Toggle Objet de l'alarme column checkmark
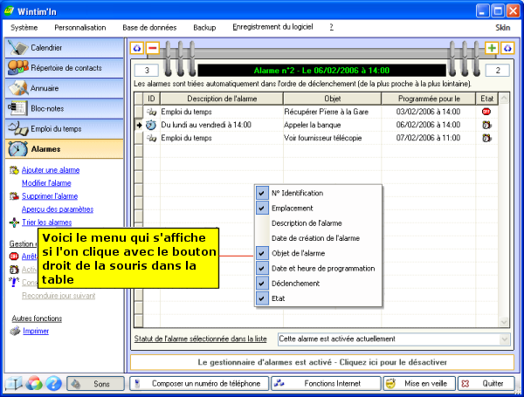524x397 pixels. pyautogui.click(x=262, y=253)
